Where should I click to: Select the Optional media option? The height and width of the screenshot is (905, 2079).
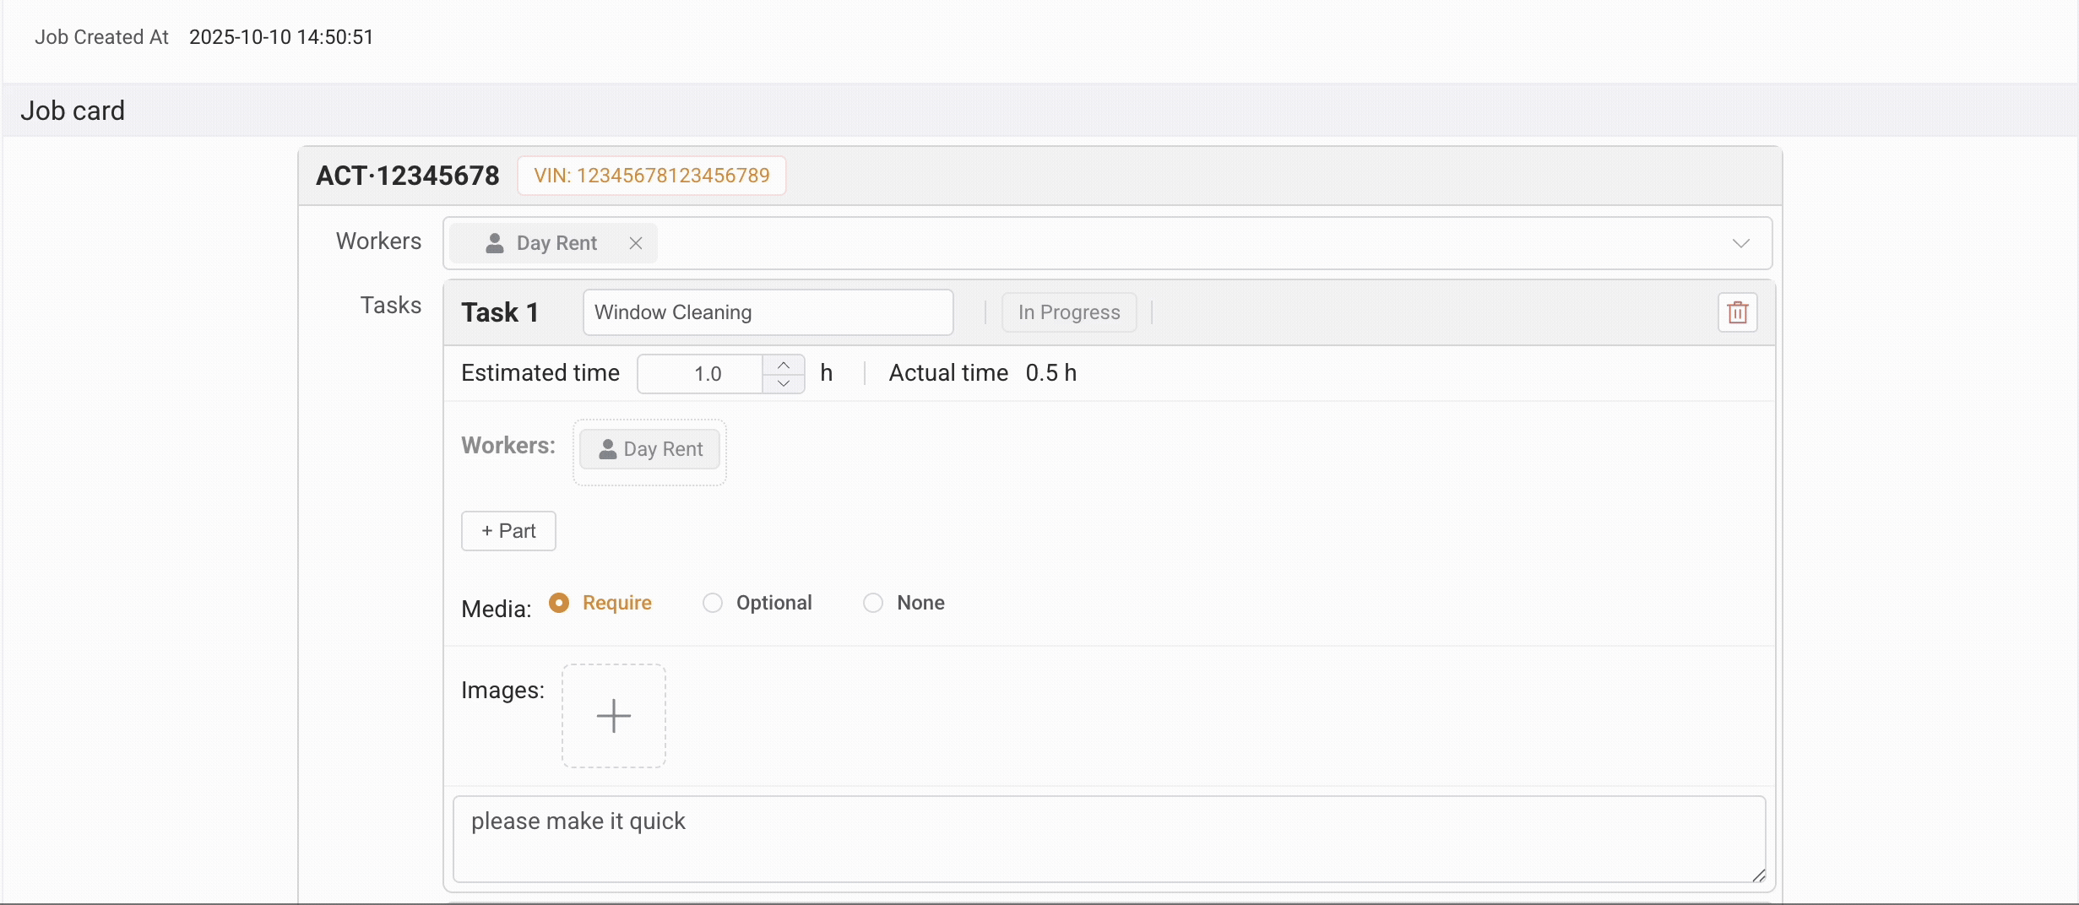pyautogui.click(x=713, y=603)
